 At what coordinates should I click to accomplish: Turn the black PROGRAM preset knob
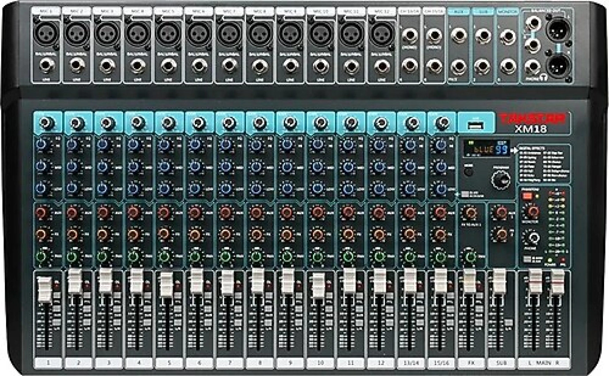(501, 179)
